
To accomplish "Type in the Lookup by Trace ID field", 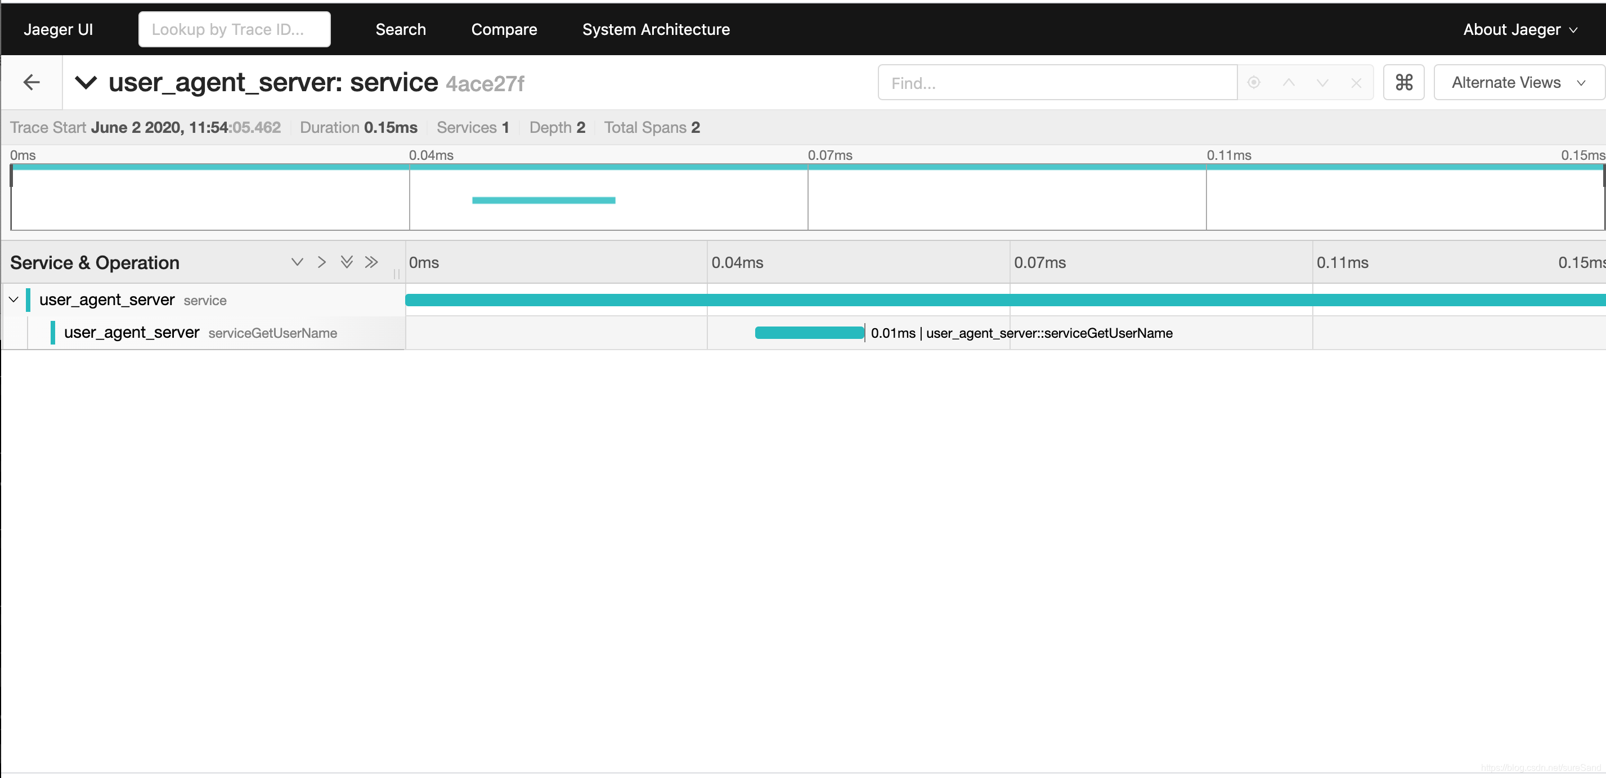I will 235,29.
